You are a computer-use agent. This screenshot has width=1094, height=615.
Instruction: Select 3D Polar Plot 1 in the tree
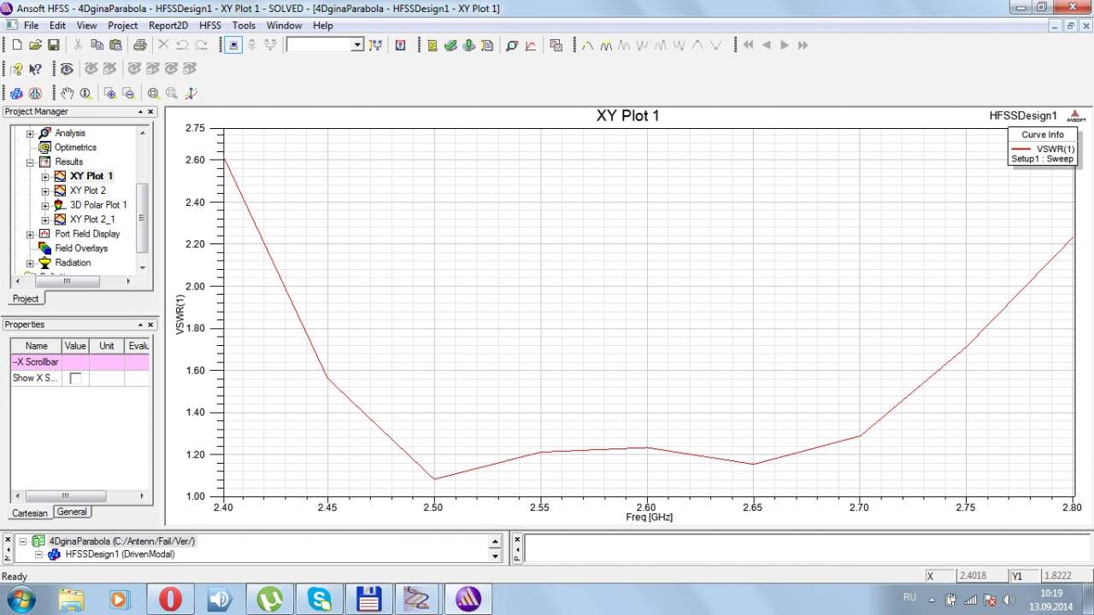point(97,205)
